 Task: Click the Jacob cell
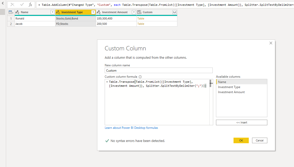coord(35,24)
